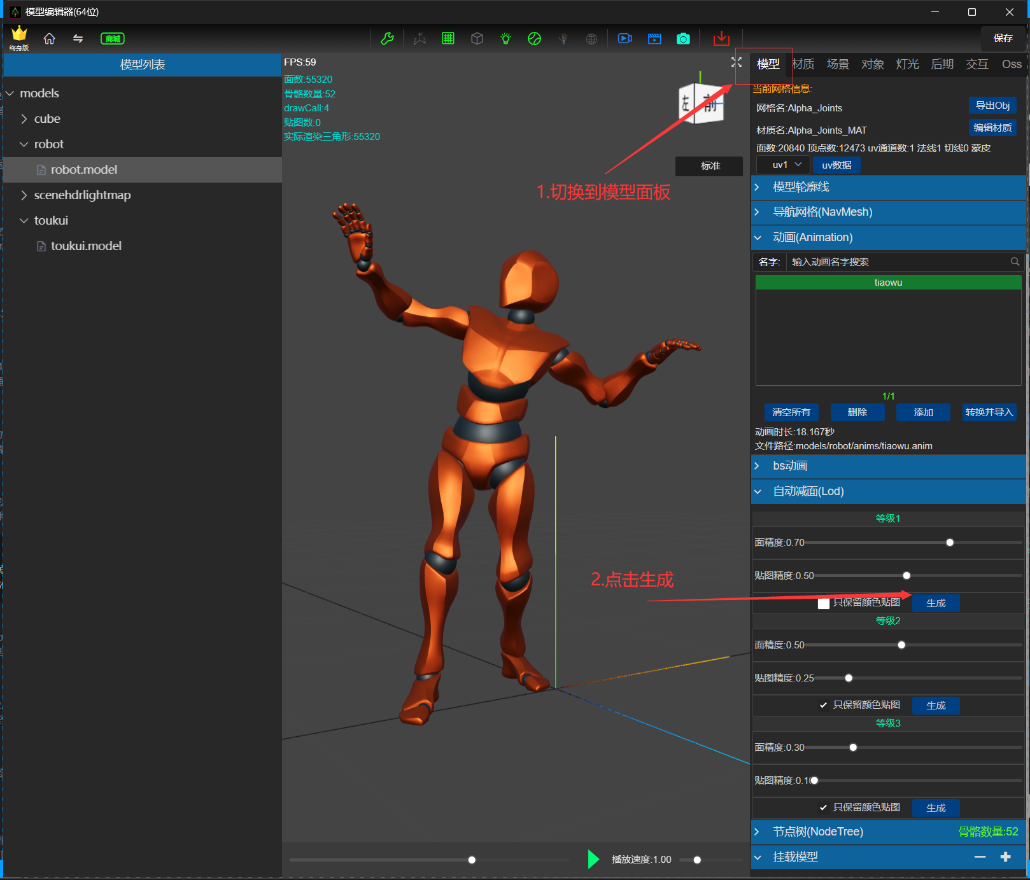Click the green sphere material icon
Image resolution: width=1030 pixels, height=880 pixels.
(534, 39)
